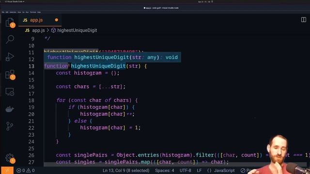The image size is (310, 174).
Task: Open the Remote Explorer view icon
Action: (10, 92)
